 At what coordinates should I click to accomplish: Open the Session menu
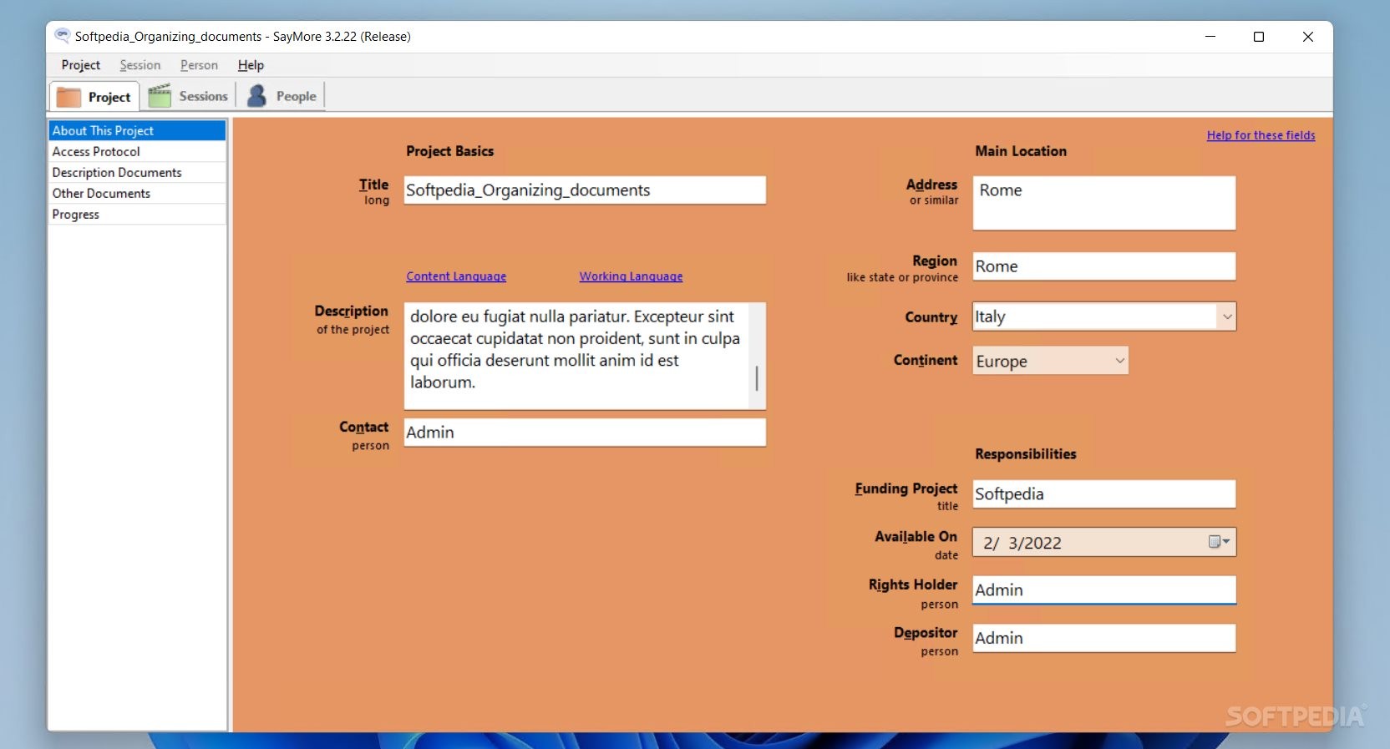[x=140, y=65]
